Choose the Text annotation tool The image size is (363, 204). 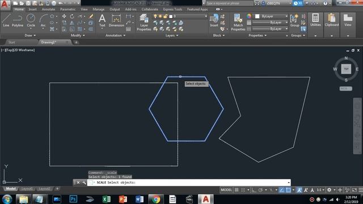point(102,20)
